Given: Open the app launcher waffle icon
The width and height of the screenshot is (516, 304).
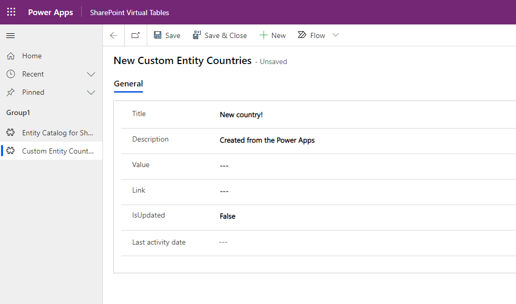Looking at the screenshot, I should coord(11,12).
